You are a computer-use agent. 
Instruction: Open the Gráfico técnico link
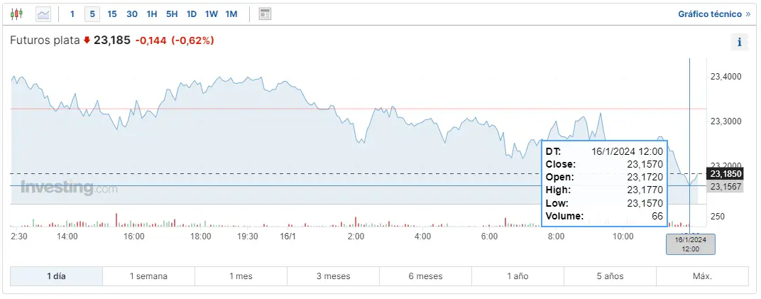tap(713, 14)
